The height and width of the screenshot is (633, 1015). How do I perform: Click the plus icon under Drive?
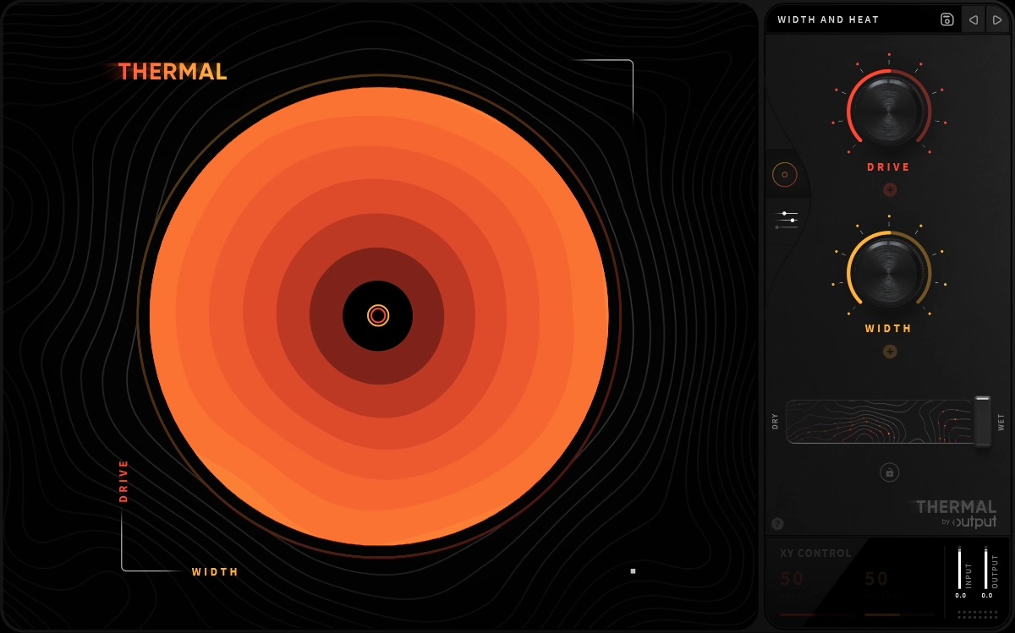[x=890, y=190]
